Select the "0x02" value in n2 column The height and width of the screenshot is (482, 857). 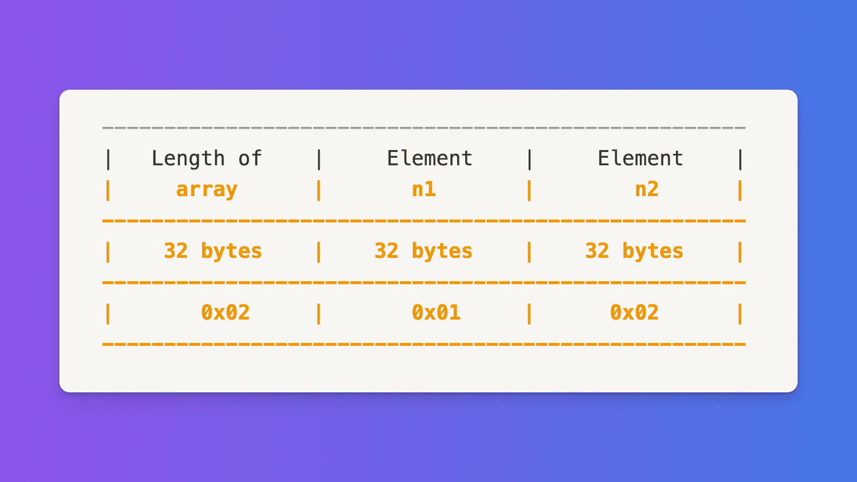tap(634, 313)
